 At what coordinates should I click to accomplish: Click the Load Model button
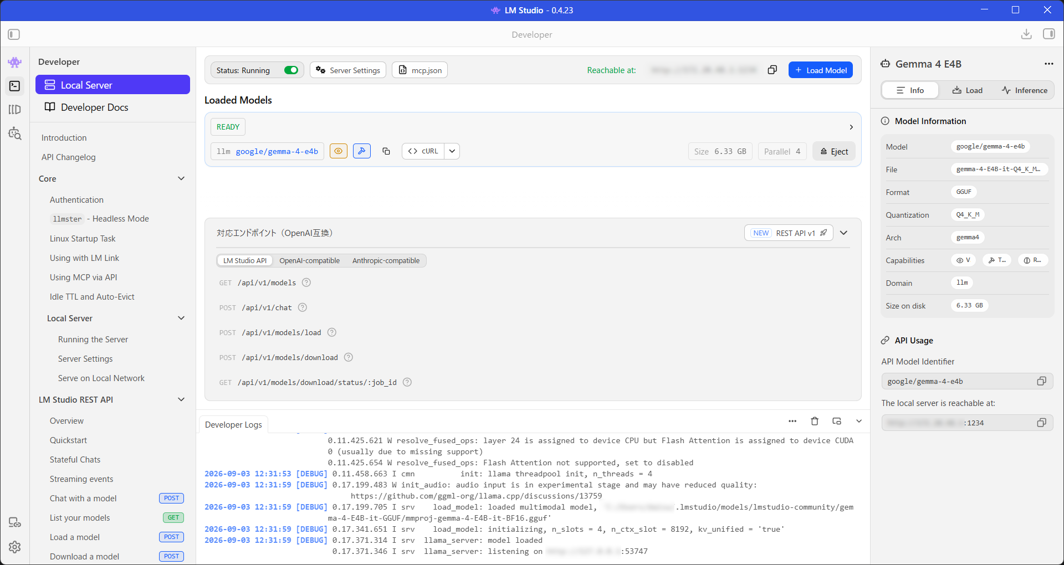pyautogui.click(x=821, y=70)
